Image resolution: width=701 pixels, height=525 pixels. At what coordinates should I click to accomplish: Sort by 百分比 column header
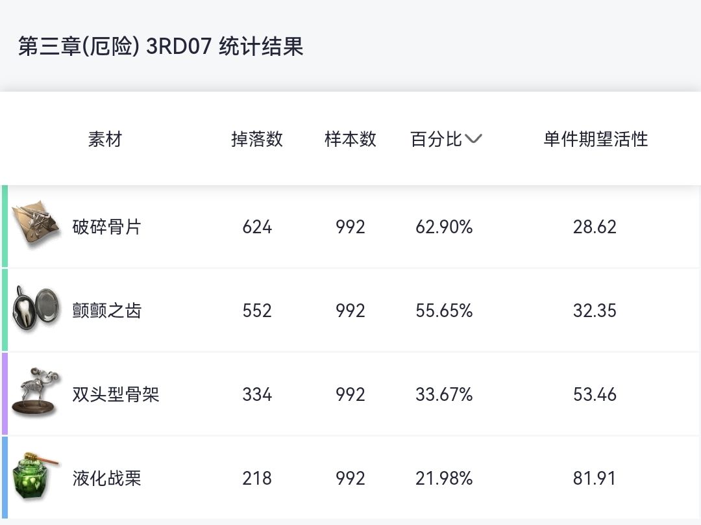[436, 139]
